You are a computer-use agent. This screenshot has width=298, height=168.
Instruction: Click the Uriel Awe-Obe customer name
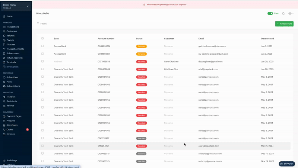pyautogui.click(x=171, y=69)
